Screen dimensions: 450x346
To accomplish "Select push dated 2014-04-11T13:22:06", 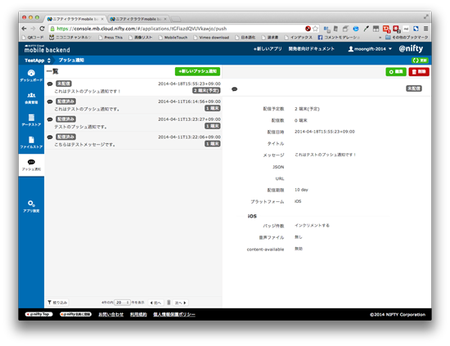I will [133, 141].
